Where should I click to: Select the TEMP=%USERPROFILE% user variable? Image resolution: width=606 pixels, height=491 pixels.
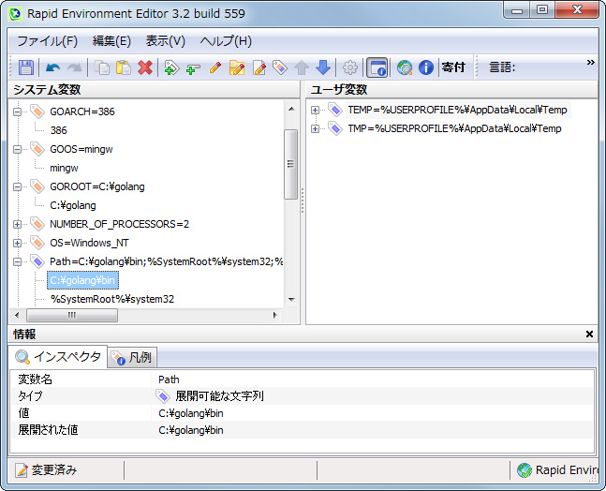coord(457,110)
